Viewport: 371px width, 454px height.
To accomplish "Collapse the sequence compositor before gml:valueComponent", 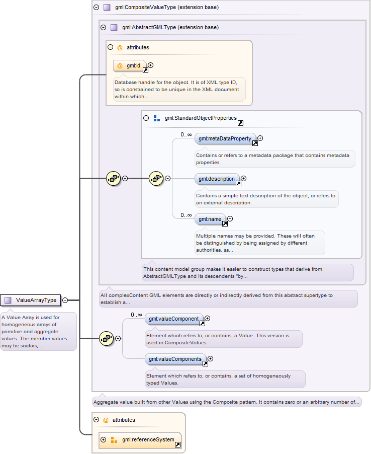I will (x=118, y=338).
